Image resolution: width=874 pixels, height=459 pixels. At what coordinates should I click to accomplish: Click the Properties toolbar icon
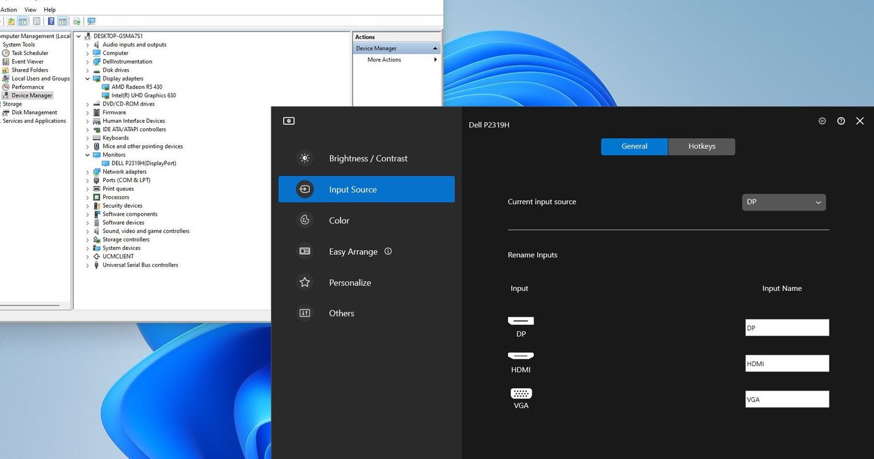(37, 21)
